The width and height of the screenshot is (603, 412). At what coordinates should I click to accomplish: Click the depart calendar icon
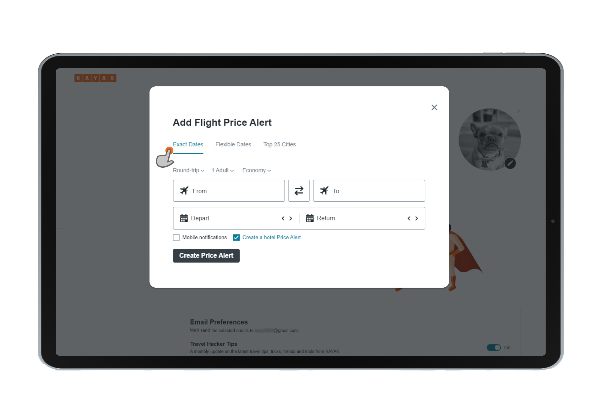coord(183,218)
